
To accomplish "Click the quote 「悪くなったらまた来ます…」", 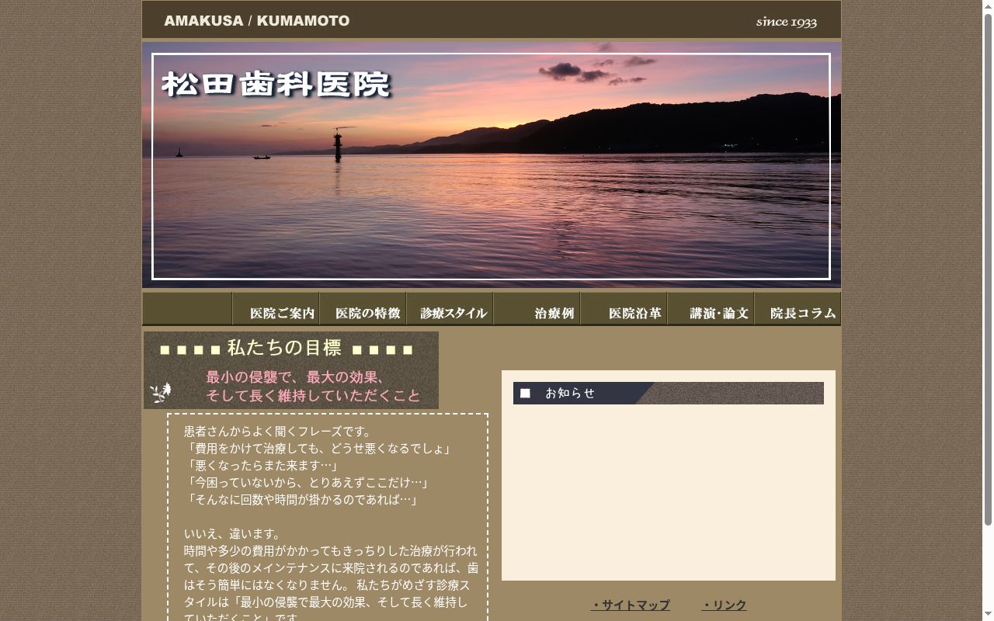I will (263, 466).
